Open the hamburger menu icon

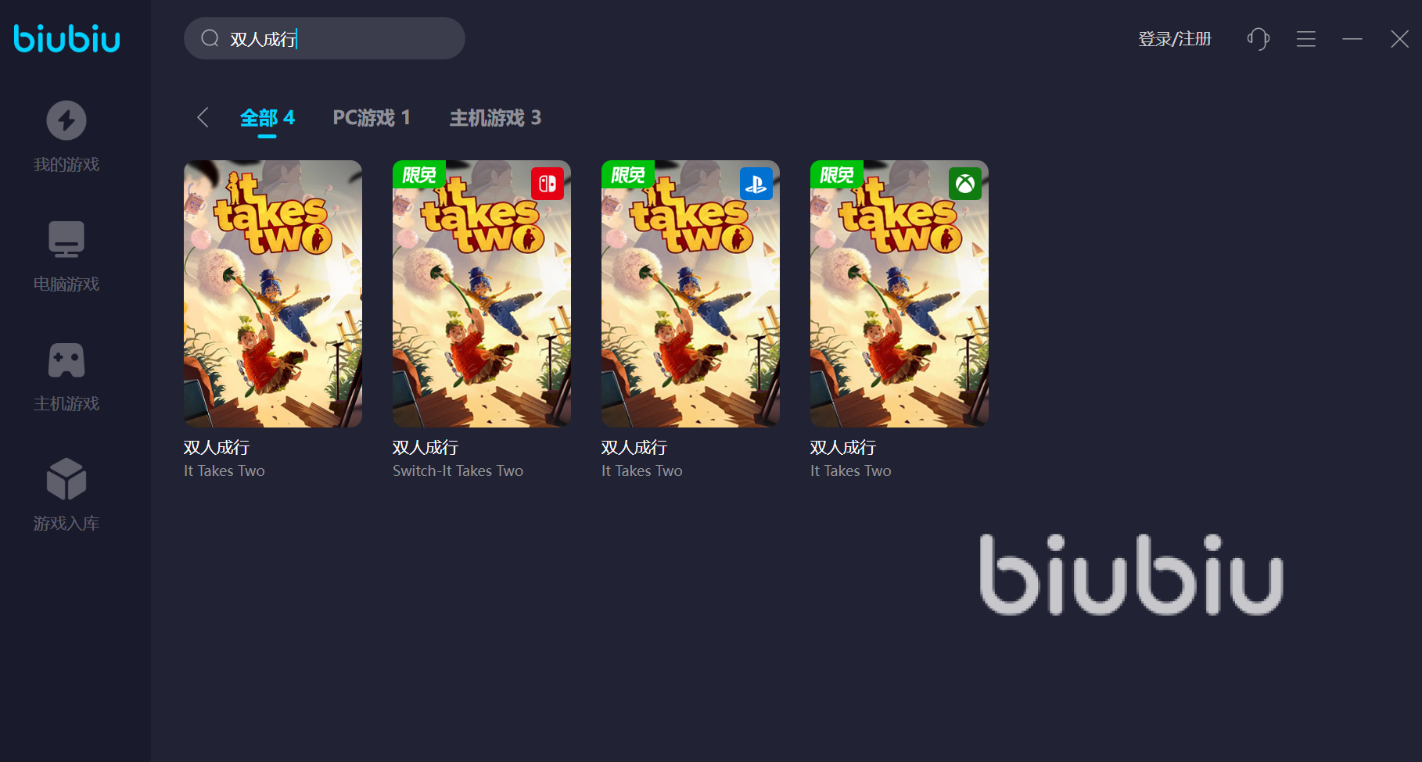coord(1305,39)
